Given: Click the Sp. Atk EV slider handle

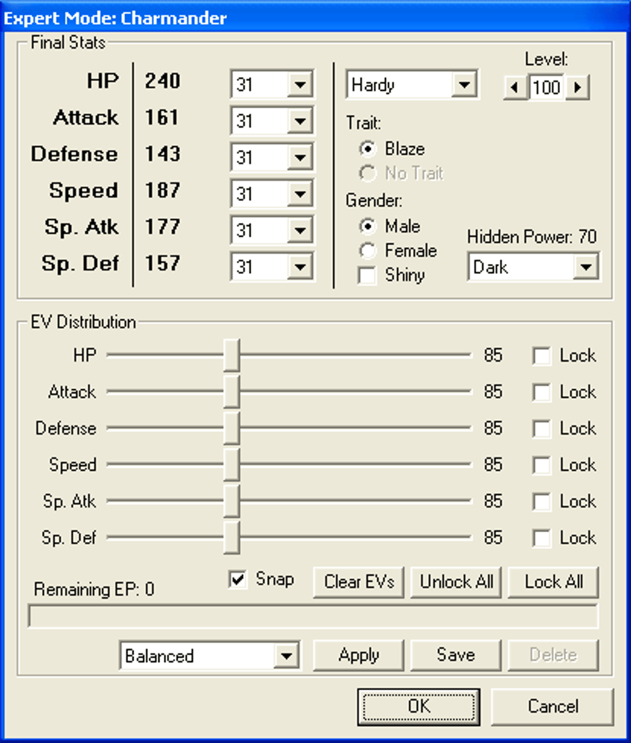Looking at the screenshot, I should 231,501.
